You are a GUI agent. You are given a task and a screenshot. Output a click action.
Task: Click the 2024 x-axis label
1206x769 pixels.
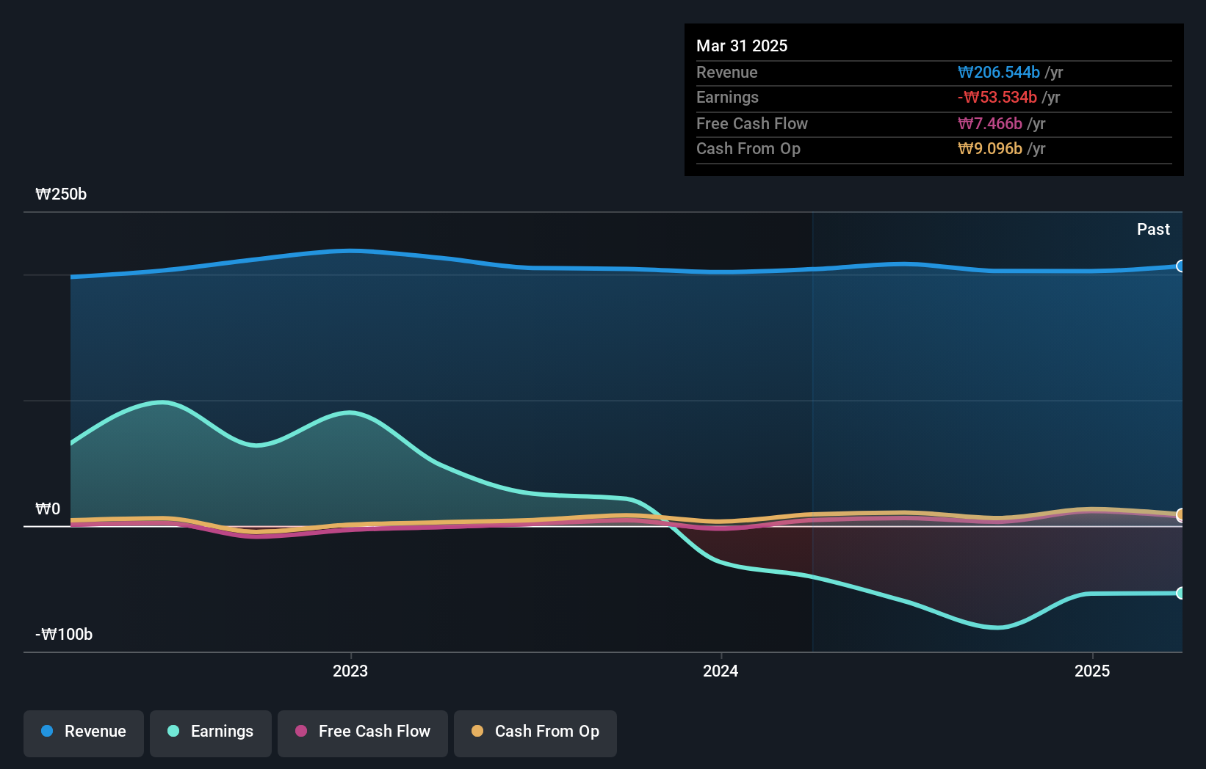[x=721, y=671]
